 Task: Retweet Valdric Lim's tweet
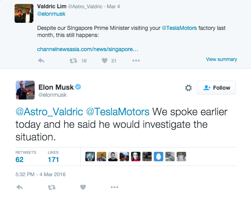click(x=73, y=61)
